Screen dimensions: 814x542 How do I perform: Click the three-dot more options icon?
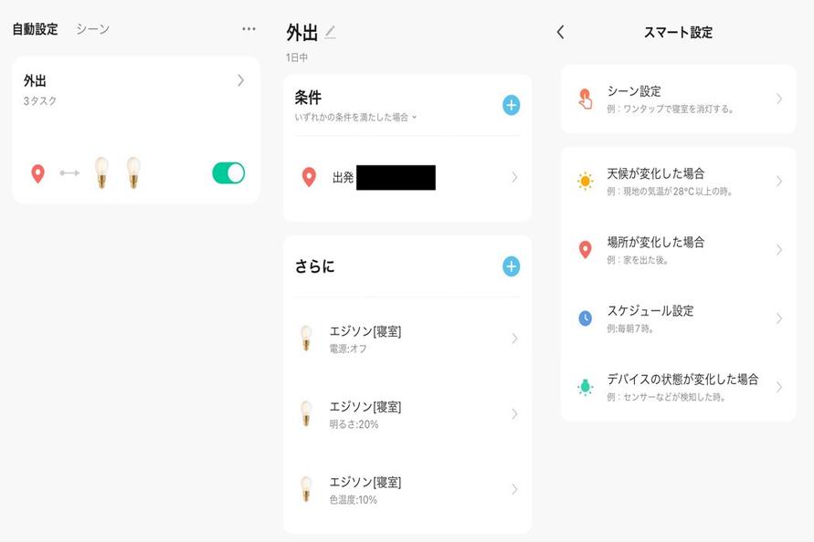(248, 29)
